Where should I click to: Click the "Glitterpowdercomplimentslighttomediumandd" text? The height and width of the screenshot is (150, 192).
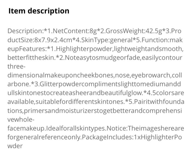pyautogui.click(x=110, y=84)
